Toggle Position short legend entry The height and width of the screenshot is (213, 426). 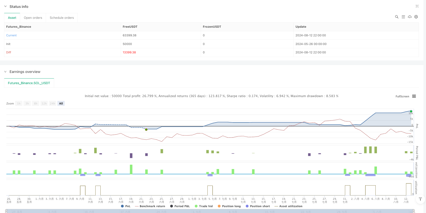258,206
